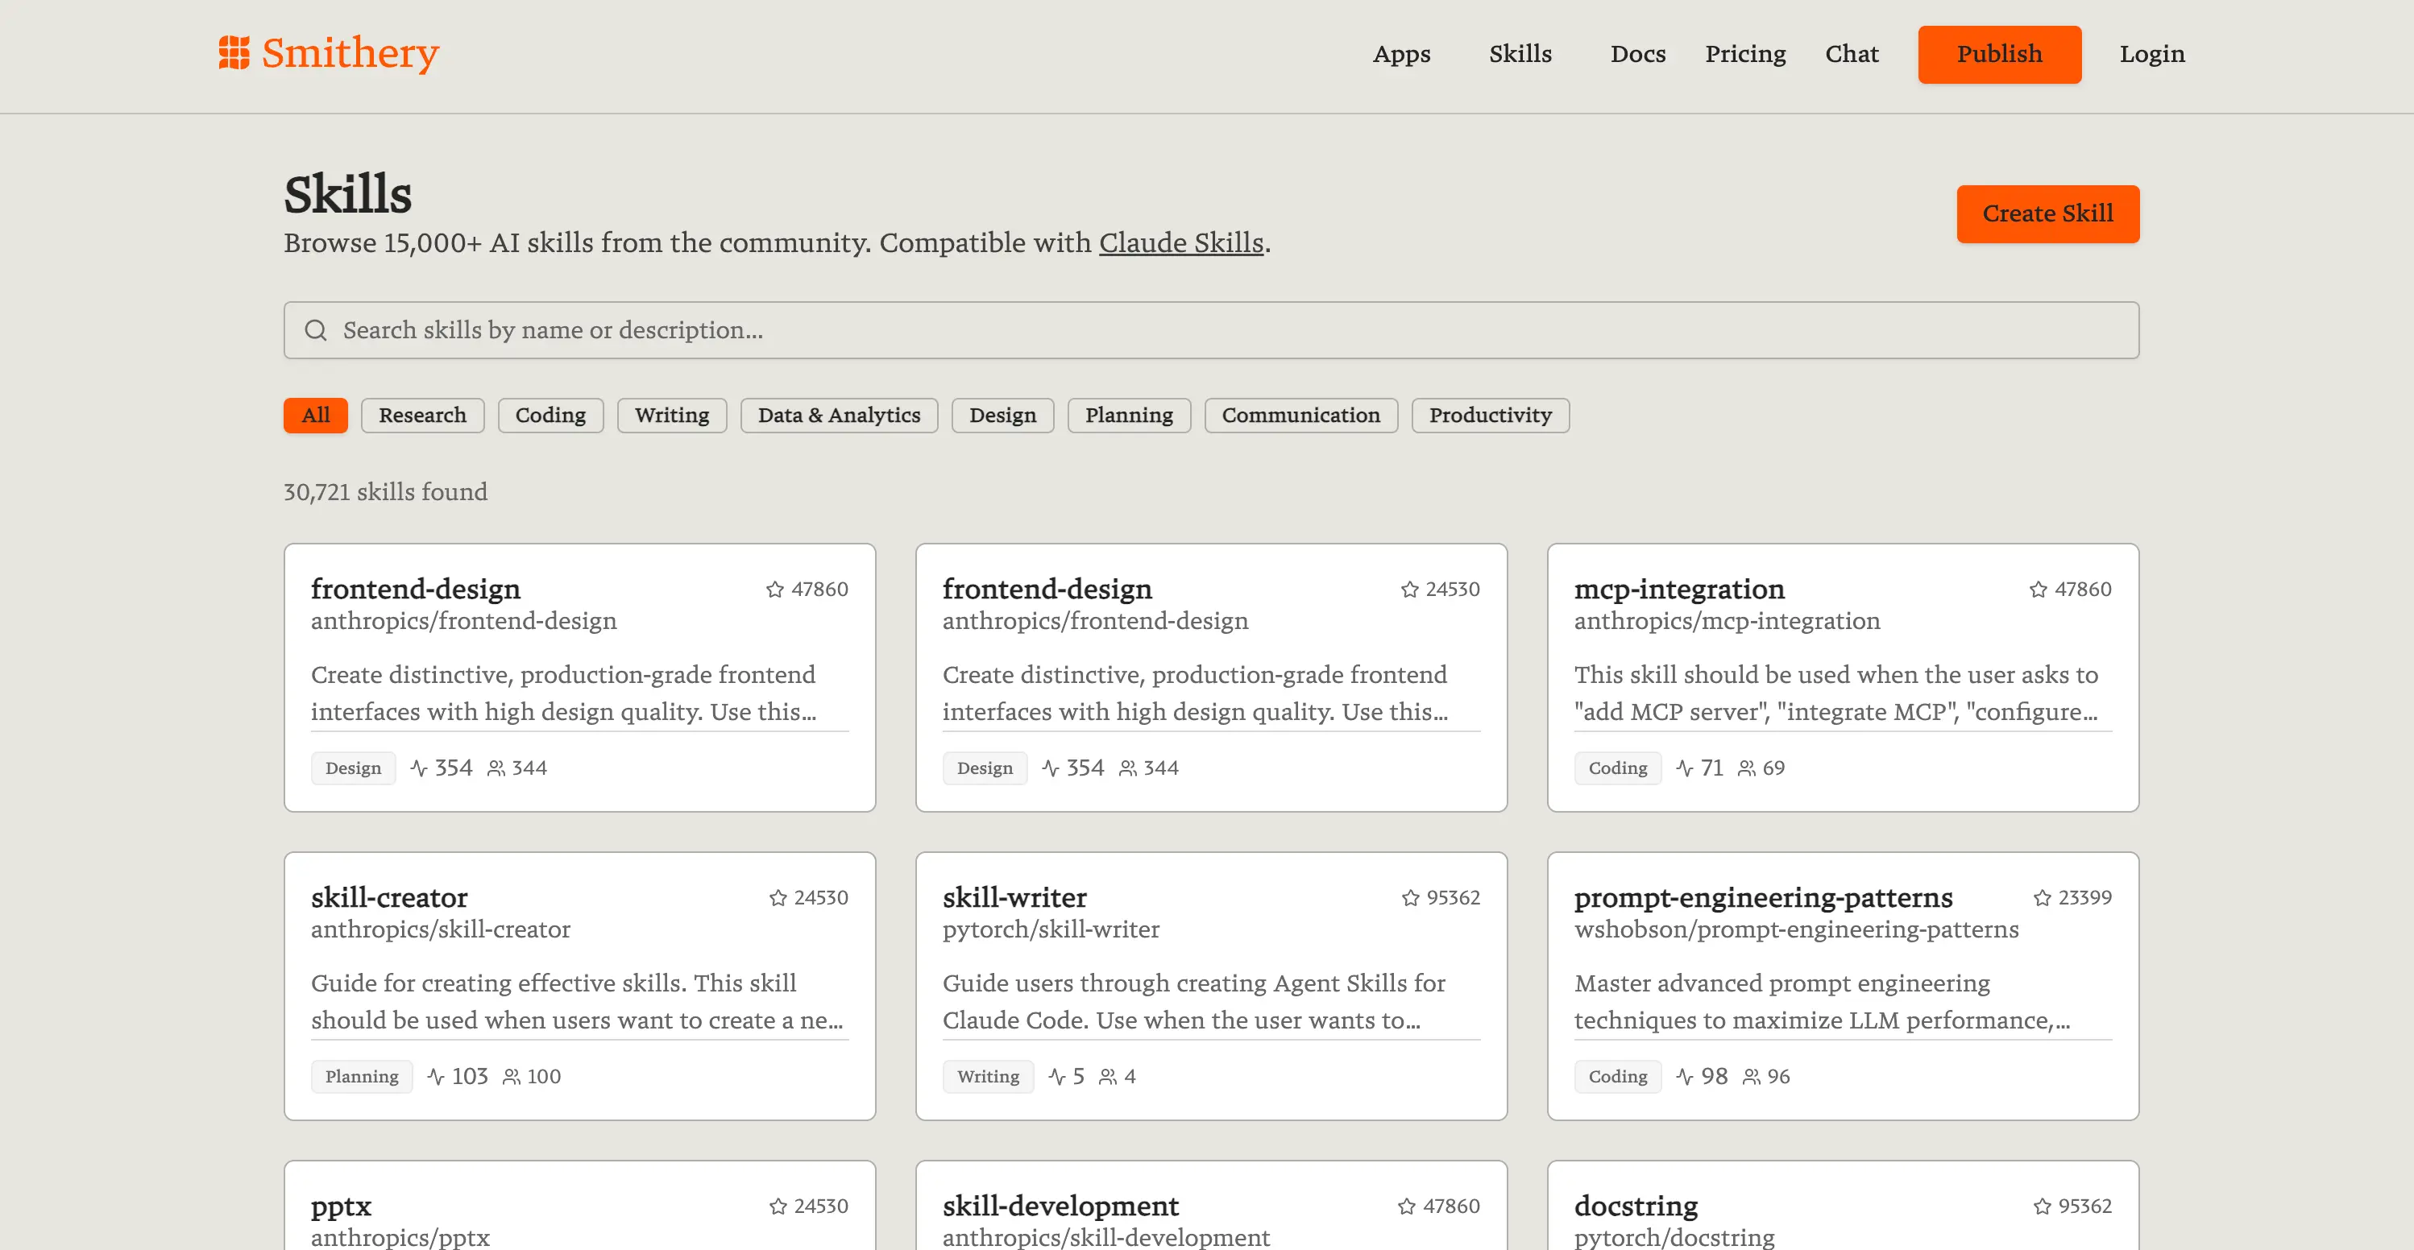Image resolution: width=2414 pixels, height=1250 pixels.
Task: Filter skills by Research category
Action: 421,415
